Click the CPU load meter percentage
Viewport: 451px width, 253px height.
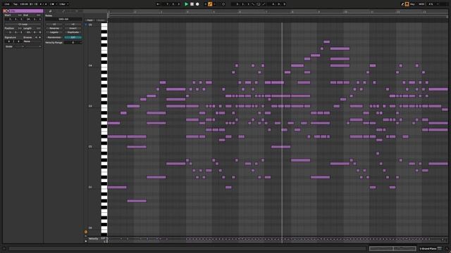[431, 4]
